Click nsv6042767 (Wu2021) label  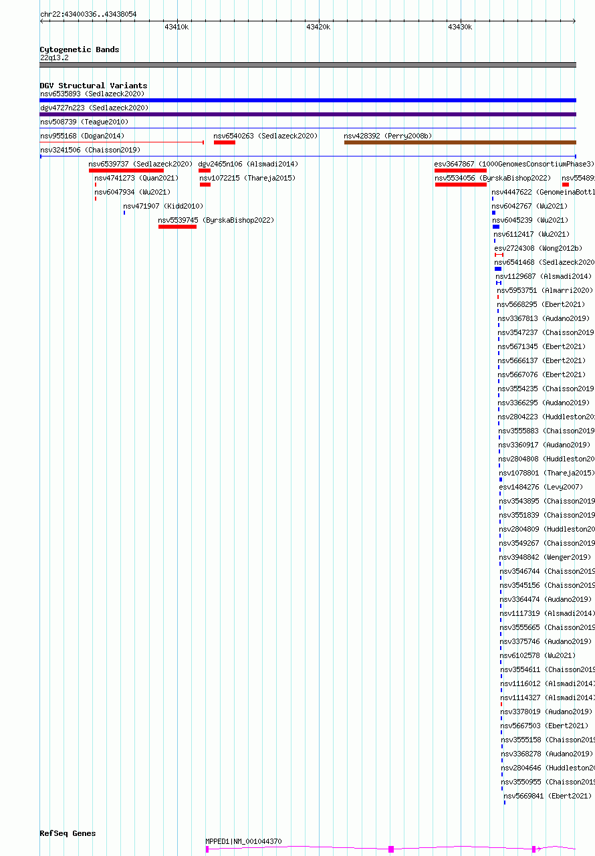pos(530,206)
